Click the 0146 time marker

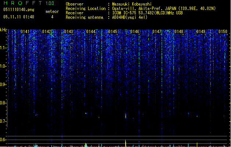click(135, 32)
